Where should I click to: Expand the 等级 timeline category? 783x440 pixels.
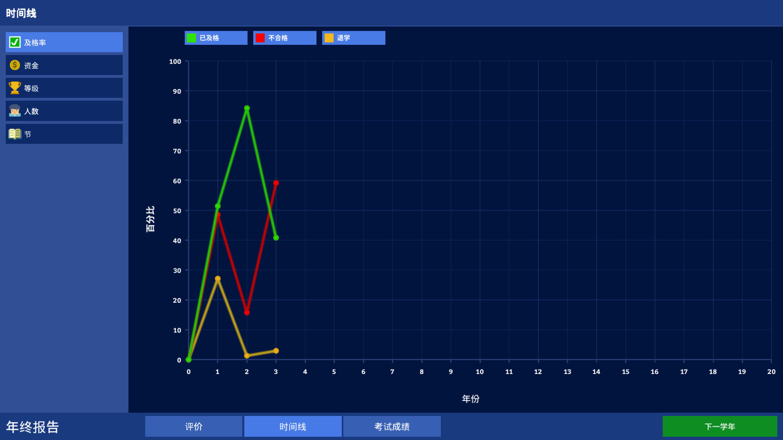click(64, 88)
